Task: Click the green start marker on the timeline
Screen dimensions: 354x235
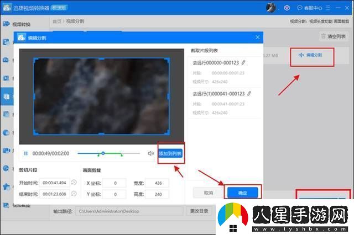Action: tap(98, 155)
